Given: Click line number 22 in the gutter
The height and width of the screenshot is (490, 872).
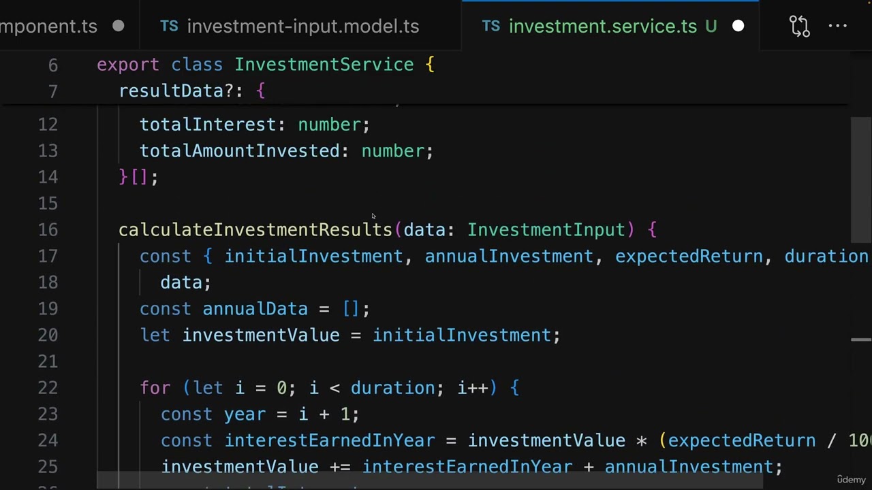Looking at the screenshot, I should [x=48, y=388].
